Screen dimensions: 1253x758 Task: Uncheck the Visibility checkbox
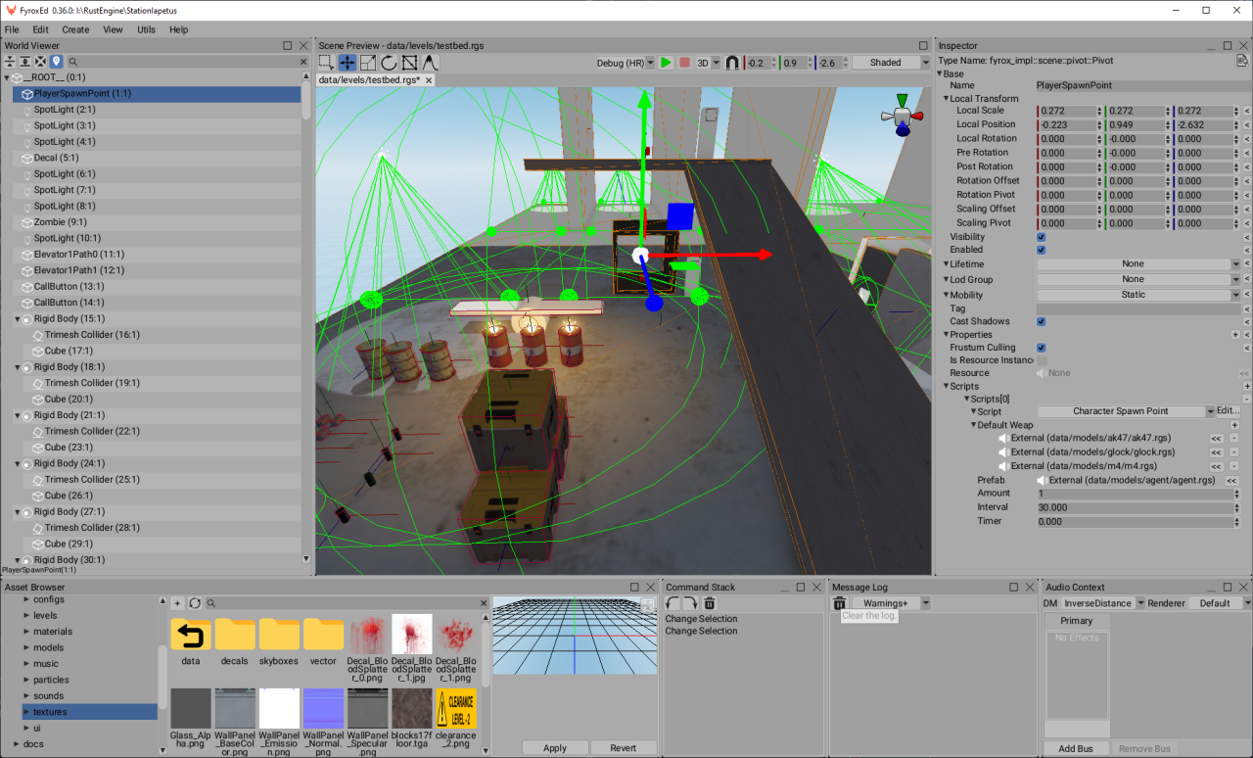[1041, 237]
